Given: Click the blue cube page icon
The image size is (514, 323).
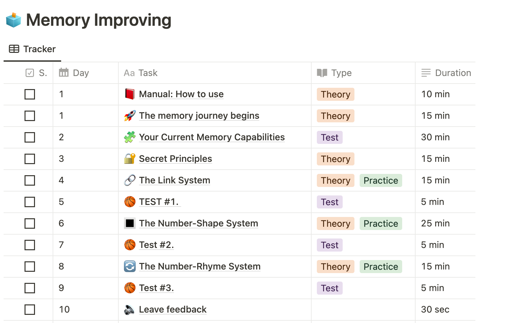Looking at the screenshot, I should 13,20.
